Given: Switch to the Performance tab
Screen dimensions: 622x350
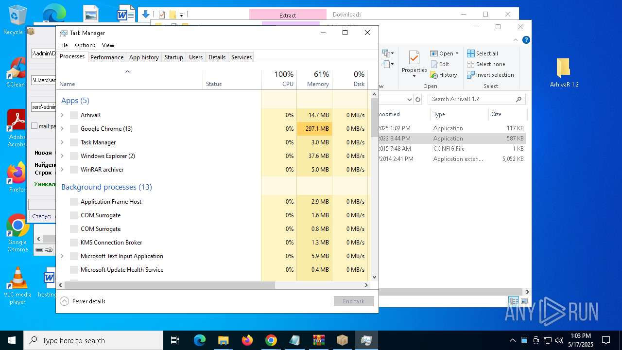Looking at the screenshot, I should [107, 57].
